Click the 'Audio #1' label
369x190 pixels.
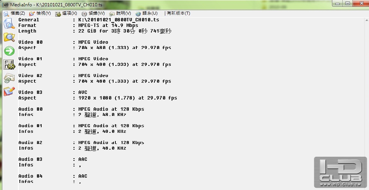point(31,126)
